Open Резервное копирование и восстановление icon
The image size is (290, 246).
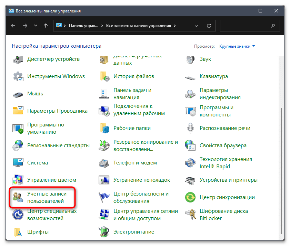click(x=104, y=145)
